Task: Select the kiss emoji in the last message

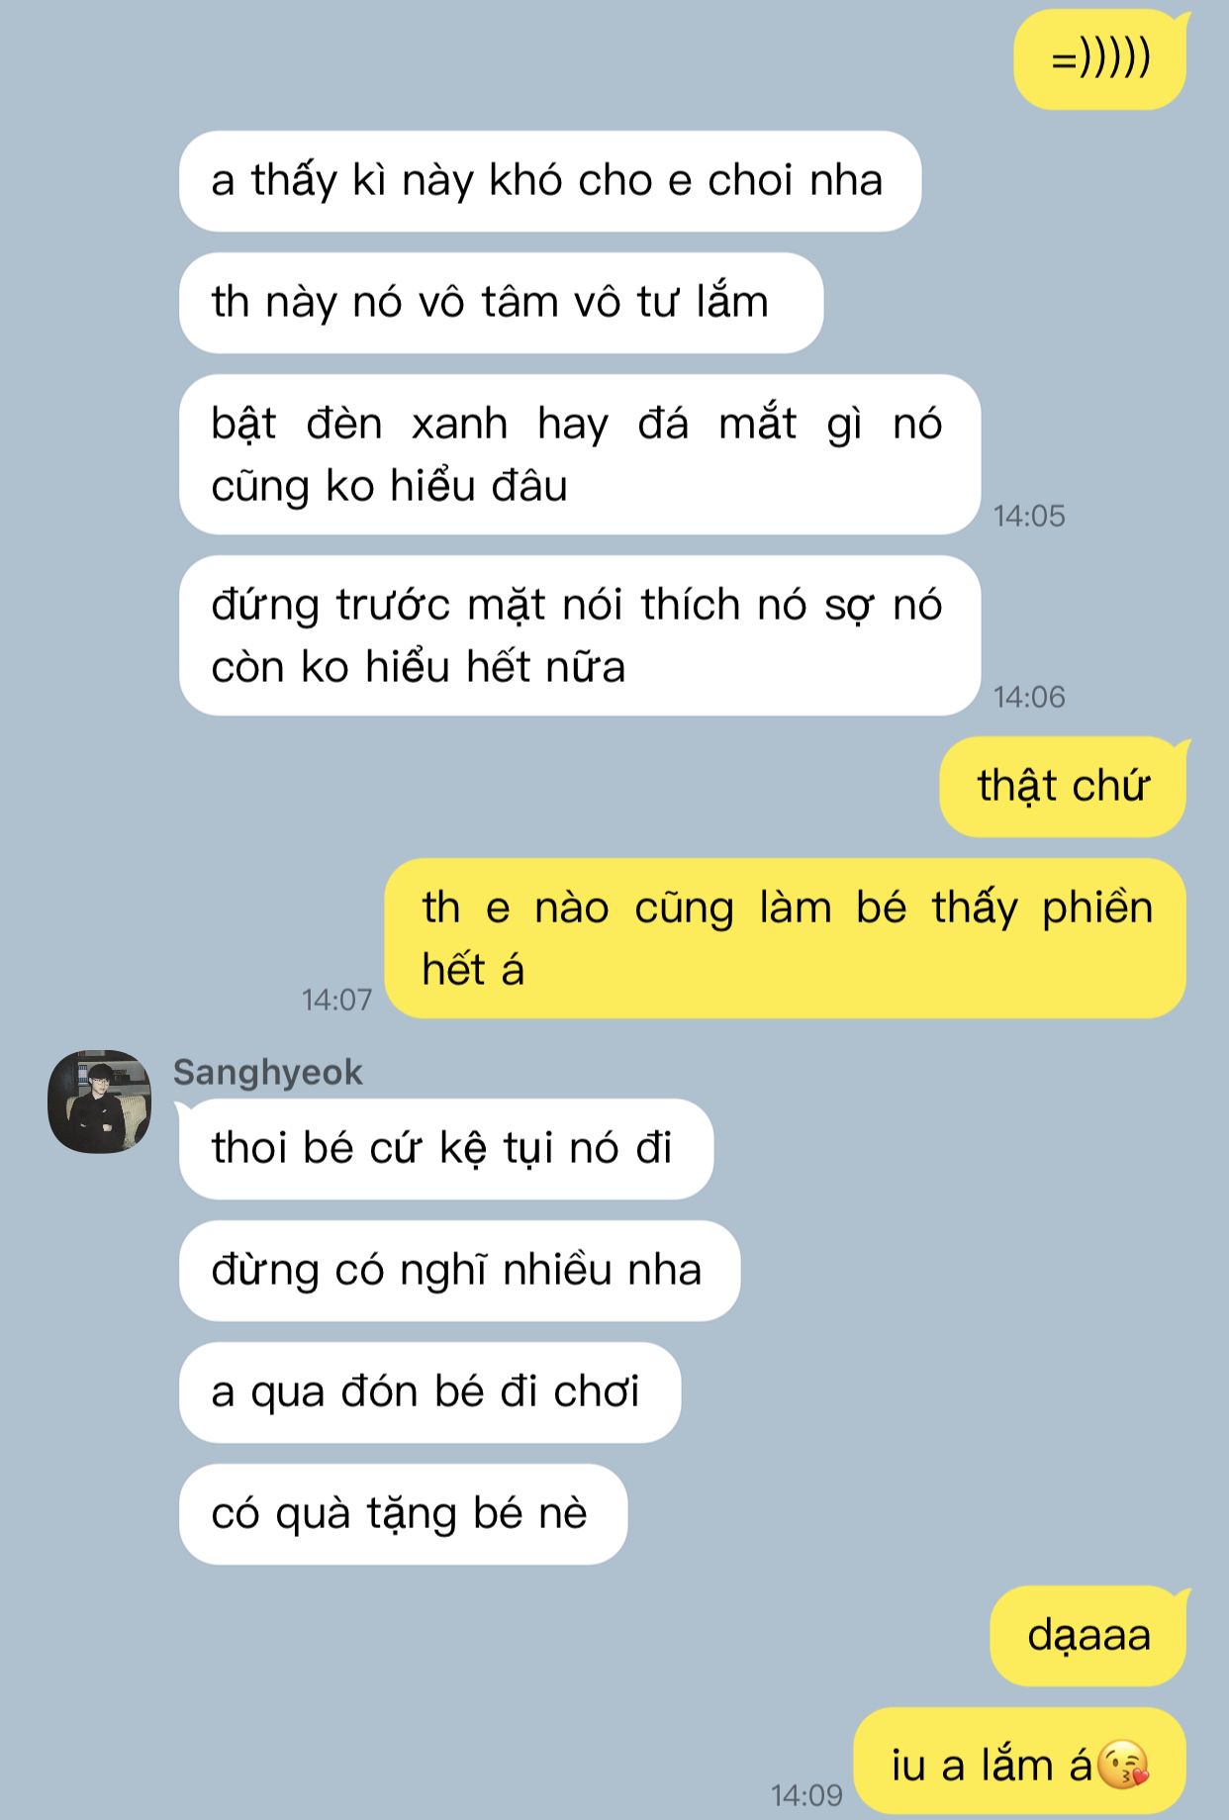Action: pyautogui.click(x=1124, y=1765)
